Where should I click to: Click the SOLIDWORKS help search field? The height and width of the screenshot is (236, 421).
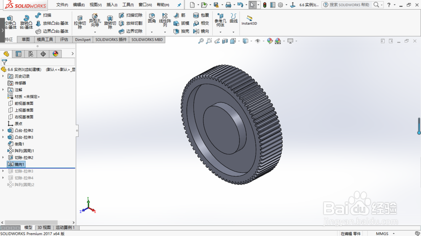pos(349,5)
